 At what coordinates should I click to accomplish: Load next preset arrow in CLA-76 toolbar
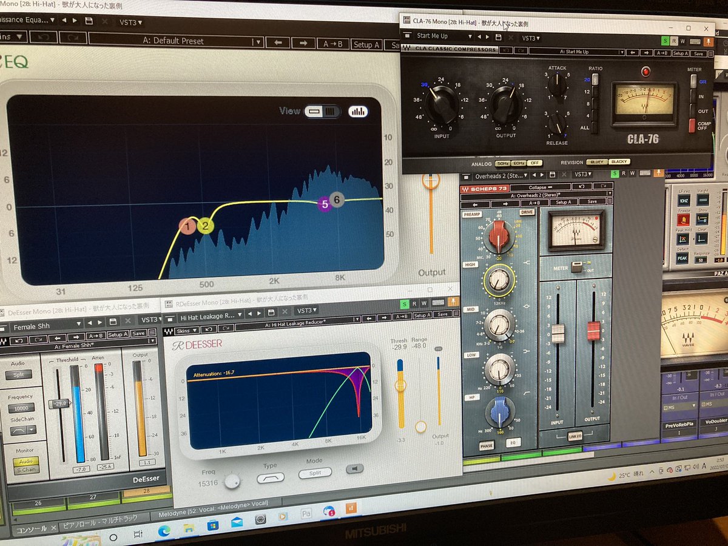coord(646,52)
